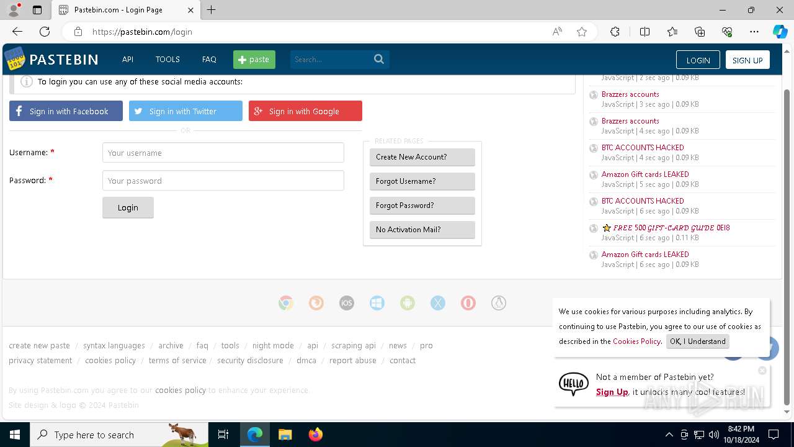The image size is (794, 447).
Task: Open the Firefox add-on icon in footer
Action: (x=316, y=303)
